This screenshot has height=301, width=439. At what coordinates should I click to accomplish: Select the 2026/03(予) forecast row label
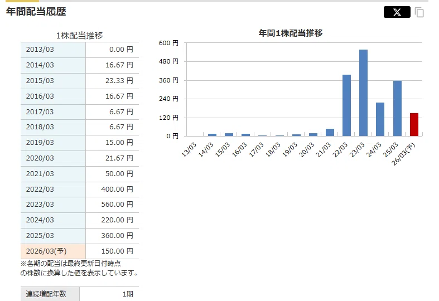pos(53,251)
